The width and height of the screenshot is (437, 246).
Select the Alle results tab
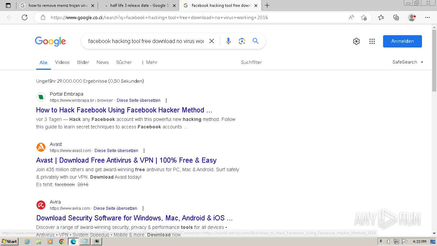point(43,63)
